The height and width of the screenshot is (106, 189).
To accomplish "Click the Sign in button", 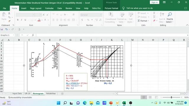I will click(x=154, y=2).
